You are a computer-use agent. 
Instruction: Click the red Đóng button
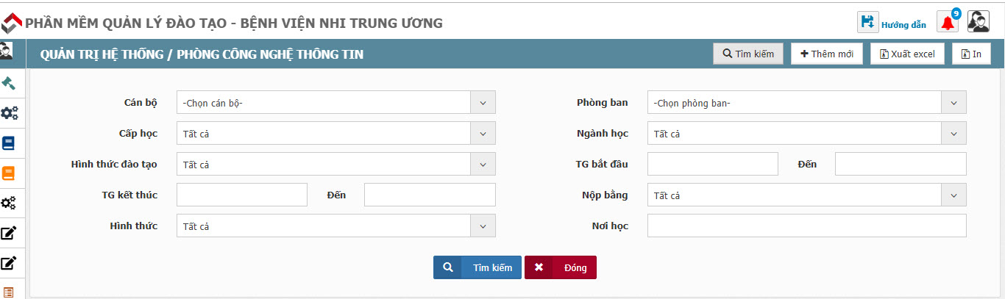[561, 267]
